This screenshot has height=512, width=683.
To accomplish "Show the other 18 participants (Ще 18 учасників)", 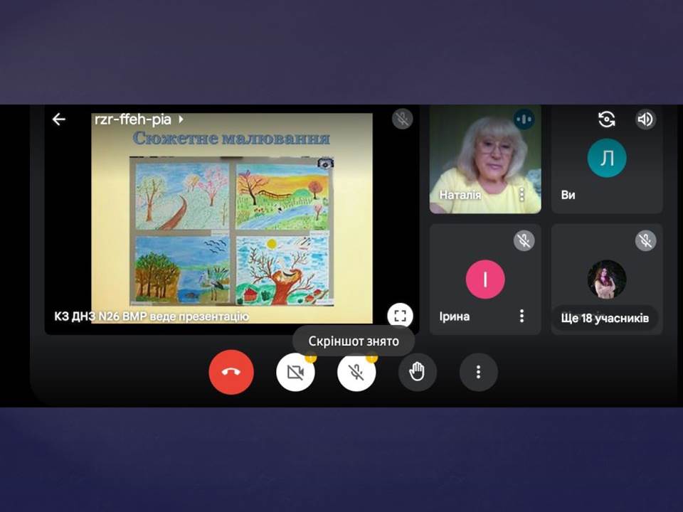I will (605, 319).
